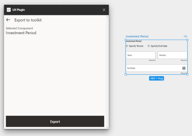
Task: Click the bottom-left frame selection handle
Action: (126, 74)
